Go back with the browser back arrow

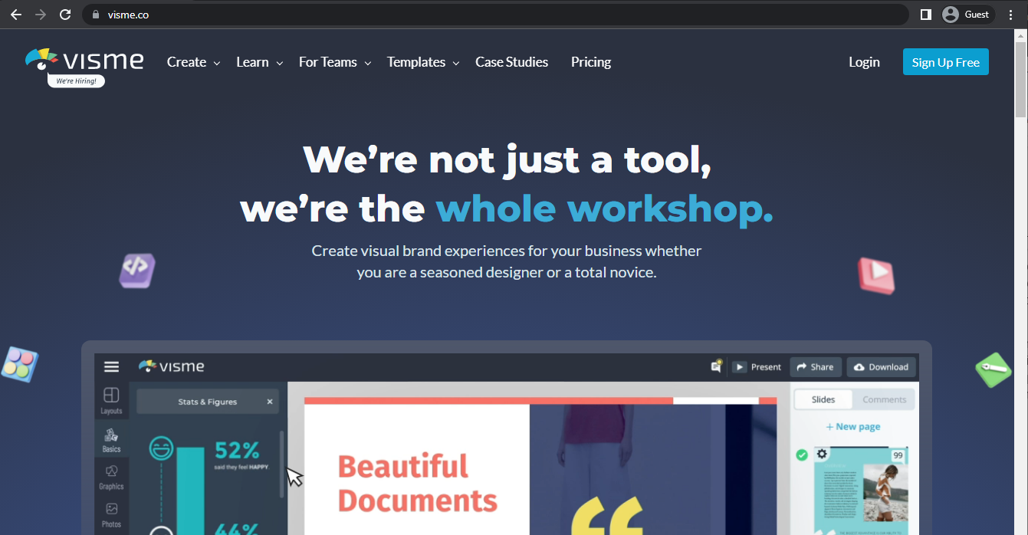[x=16, y=15]
